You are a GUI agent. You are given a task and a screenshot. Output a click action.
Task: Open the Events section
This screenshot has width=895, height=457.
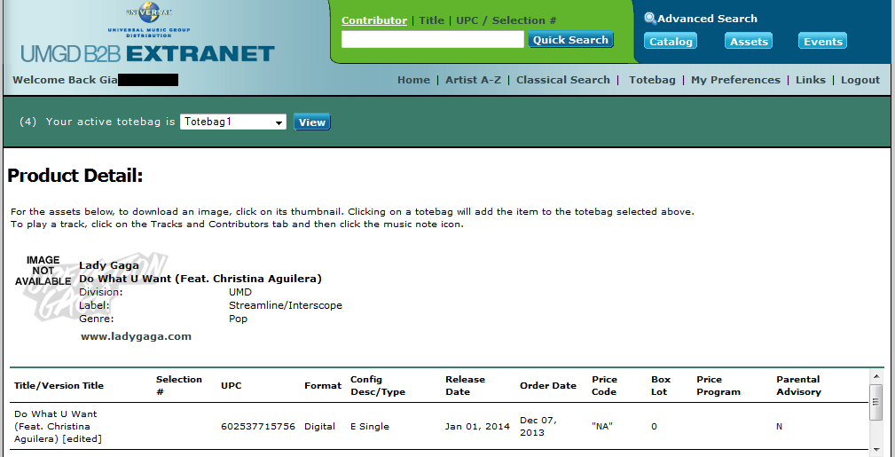pos(822,41)
